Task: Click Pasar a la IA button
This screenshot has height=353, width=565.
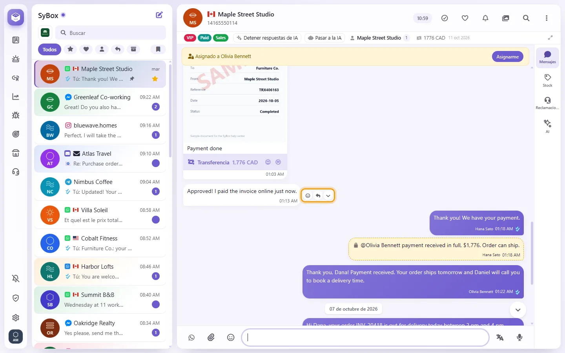Action: coord(325,38)
